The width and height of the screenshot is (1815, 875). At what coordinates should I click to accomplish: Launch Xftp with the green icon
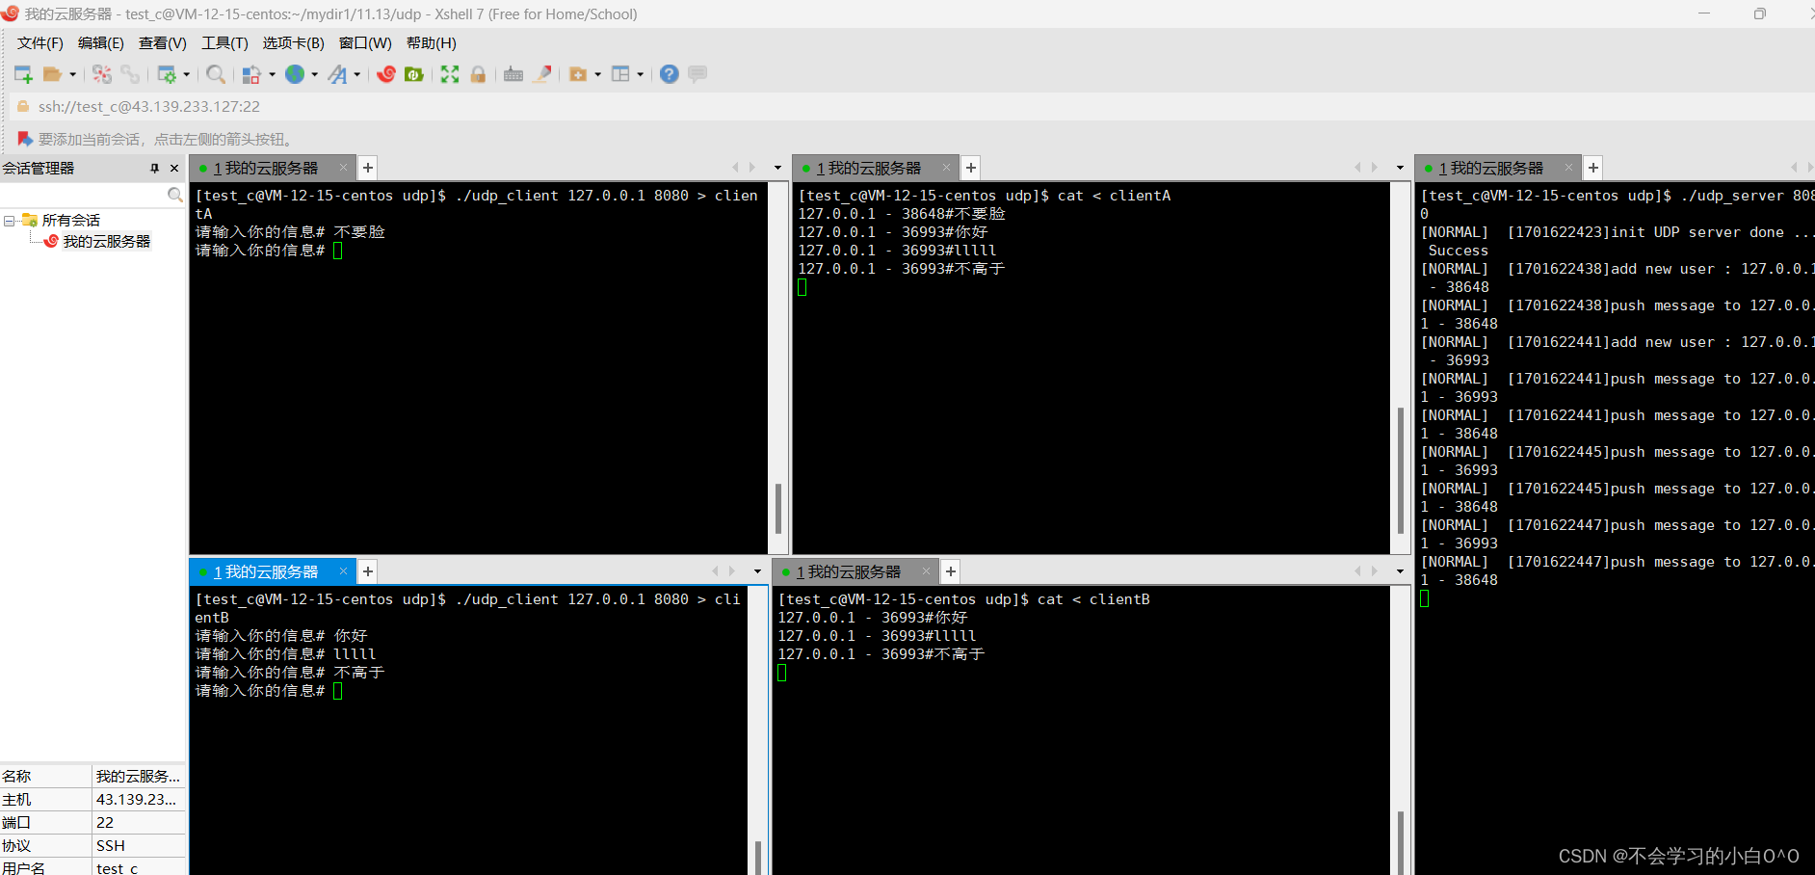414,74
